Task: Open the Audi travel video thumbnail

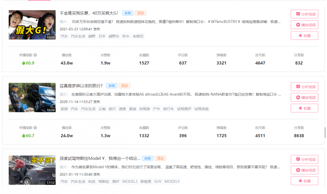Action: coord(32,97)
